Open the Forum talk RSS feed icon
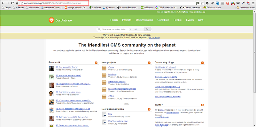256x127 pixels. pos(96,63)
